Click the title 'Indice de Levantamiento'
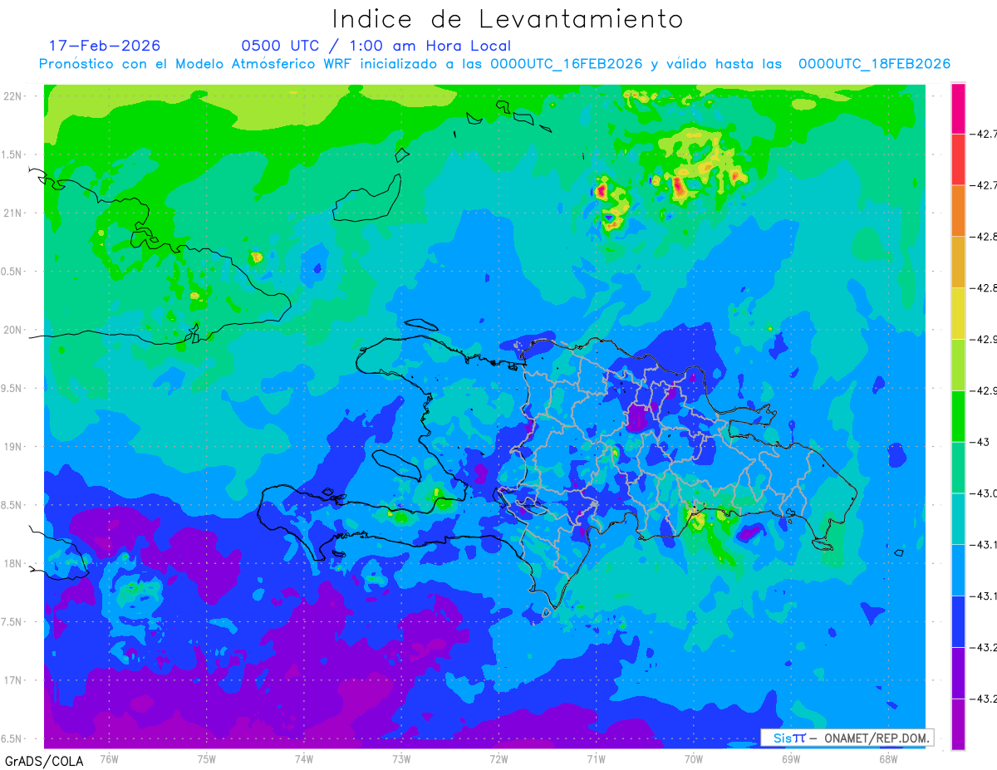 (508, 19)
